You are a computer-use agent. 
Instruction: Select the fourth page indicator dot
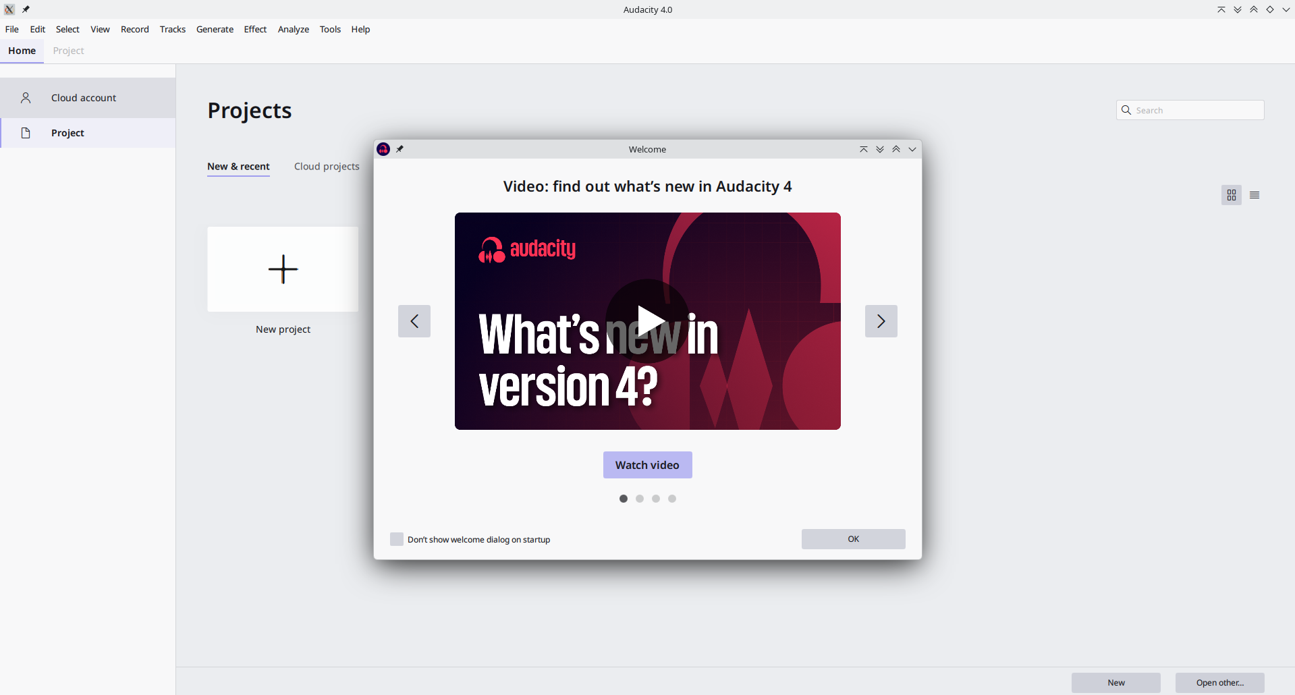point(672,499)
